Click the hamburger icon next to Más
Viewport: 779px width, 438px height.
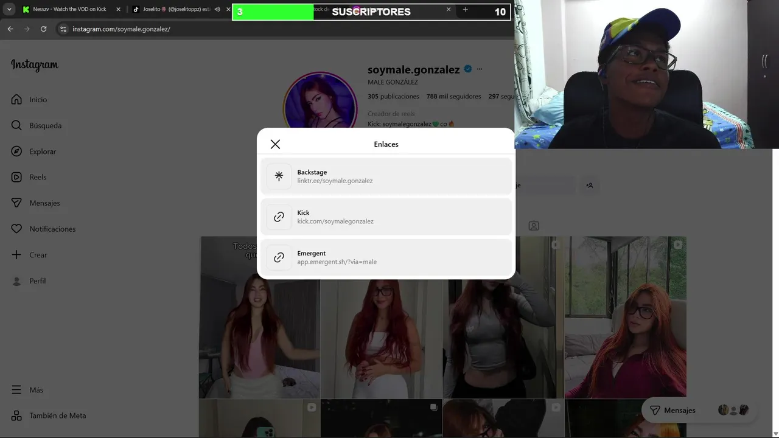click(x=16, y=390)
